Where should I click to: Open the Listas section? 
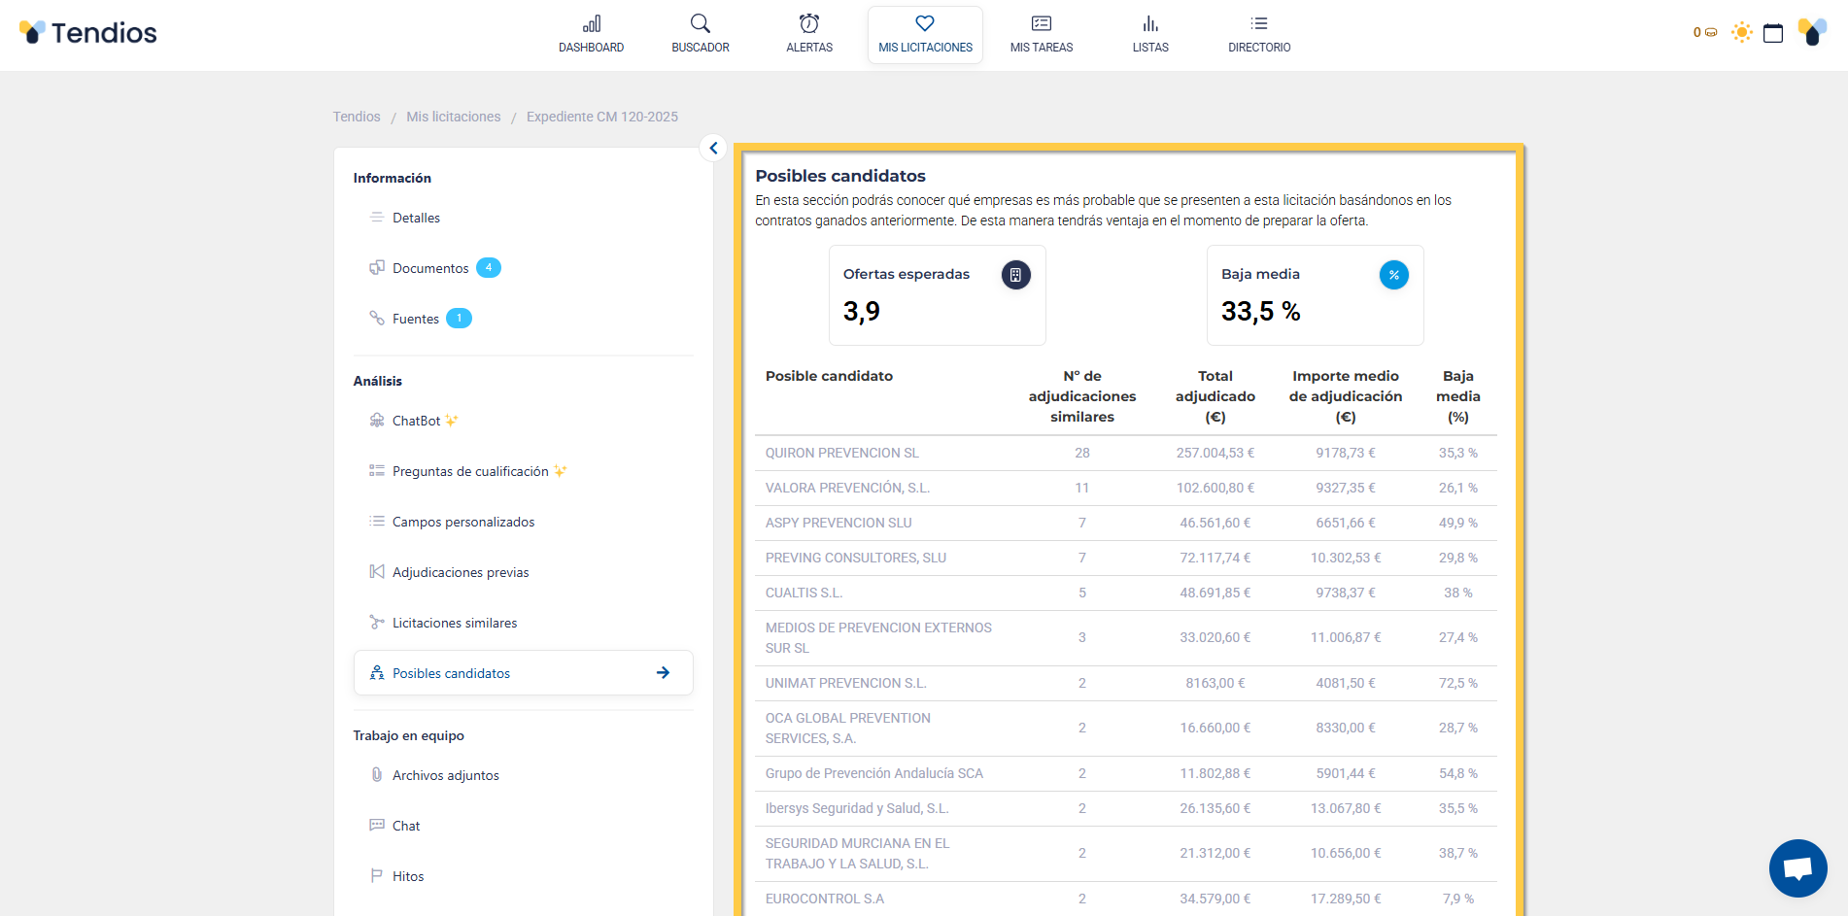click(x=1149, y=34)
